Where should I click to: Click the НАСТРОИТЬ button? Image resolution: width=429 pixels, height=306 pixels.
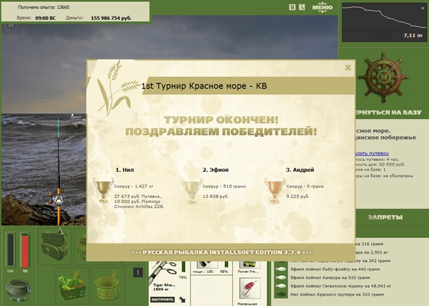(162, 299)
